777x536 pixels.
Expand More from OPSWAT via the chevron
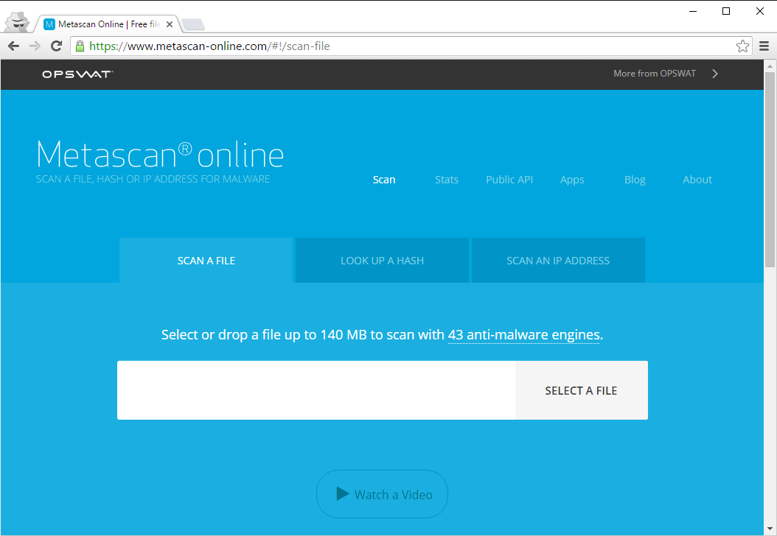coord(714,74)
